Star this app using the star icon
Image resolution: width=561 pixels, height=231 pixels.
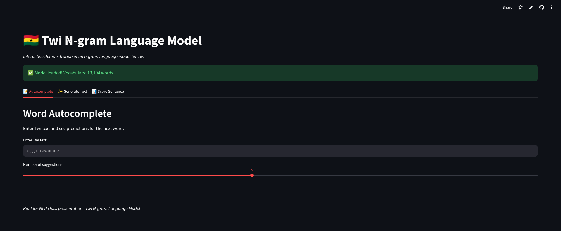click(521, 7)
